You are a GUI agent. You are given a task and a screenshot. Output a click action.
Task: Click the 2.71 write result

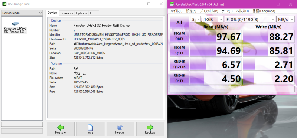[268, 64]
